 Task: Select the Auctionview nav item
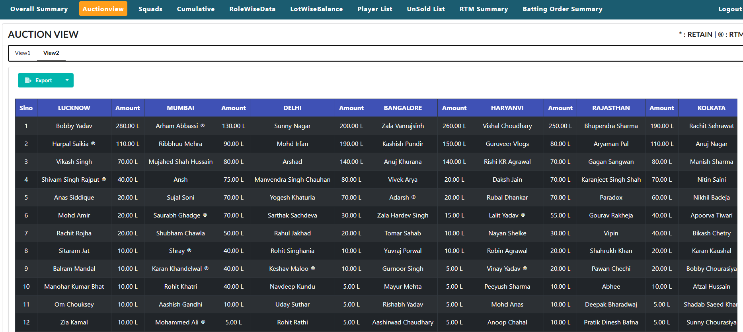coord(103,9)
